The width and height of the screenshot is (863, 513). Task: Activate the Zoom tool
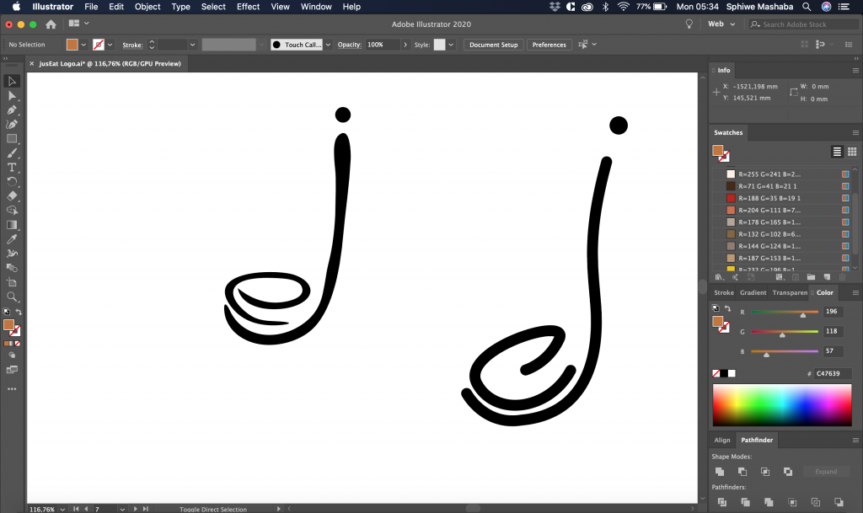(x=12, y=297)
